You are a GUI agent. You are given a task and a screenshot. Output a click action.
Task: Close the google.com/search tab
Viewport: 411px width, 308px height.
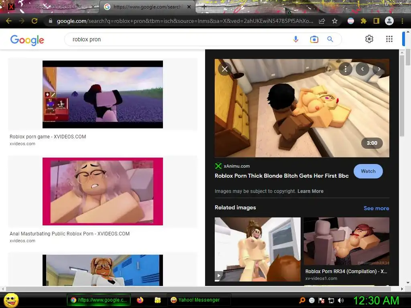189,7
